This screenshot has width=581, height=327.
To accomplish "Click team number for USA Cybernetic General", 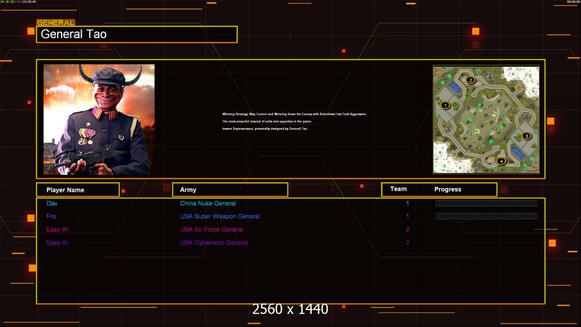I will point(408,243).
